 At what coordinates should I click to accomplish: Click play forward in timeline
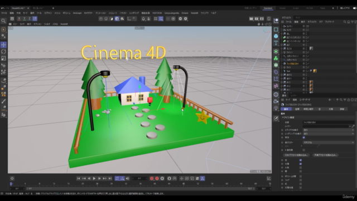94,179
